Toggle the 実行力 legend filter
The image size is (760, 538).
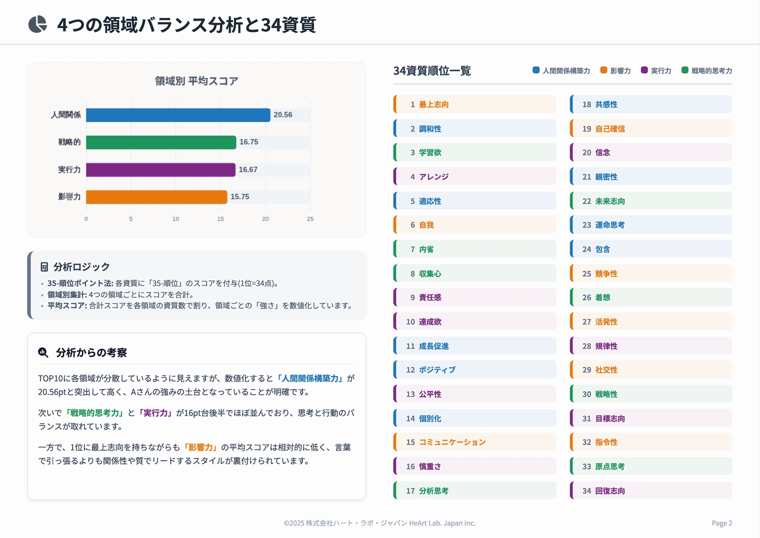pyautogui.click(x=657, y=70)
